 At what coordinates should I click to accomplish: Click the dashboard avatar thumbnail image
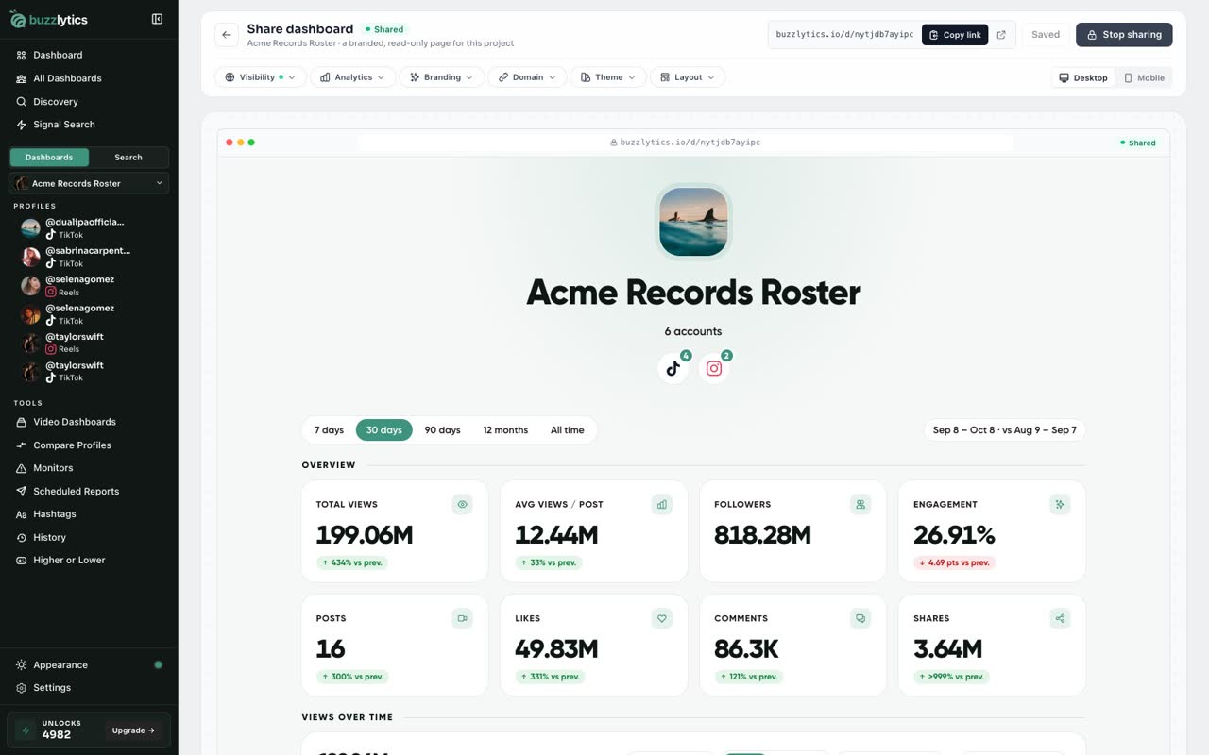[x=693, y=222]
